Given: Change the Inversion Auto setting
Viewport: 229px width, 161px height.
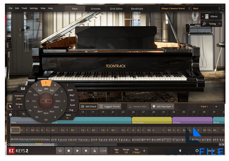Looking at the screenshot, I should pyautogui.click(x=19, y=97).
